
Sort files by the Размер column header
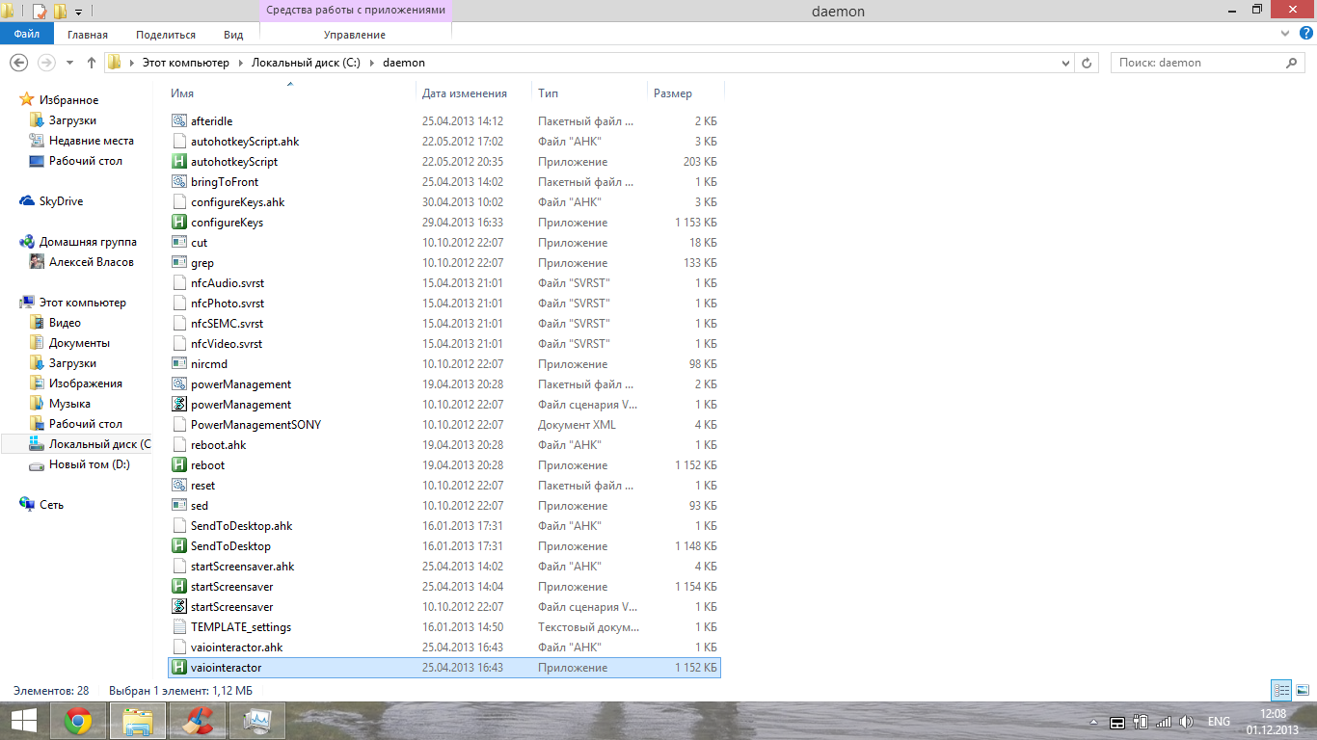coord(673,93)
